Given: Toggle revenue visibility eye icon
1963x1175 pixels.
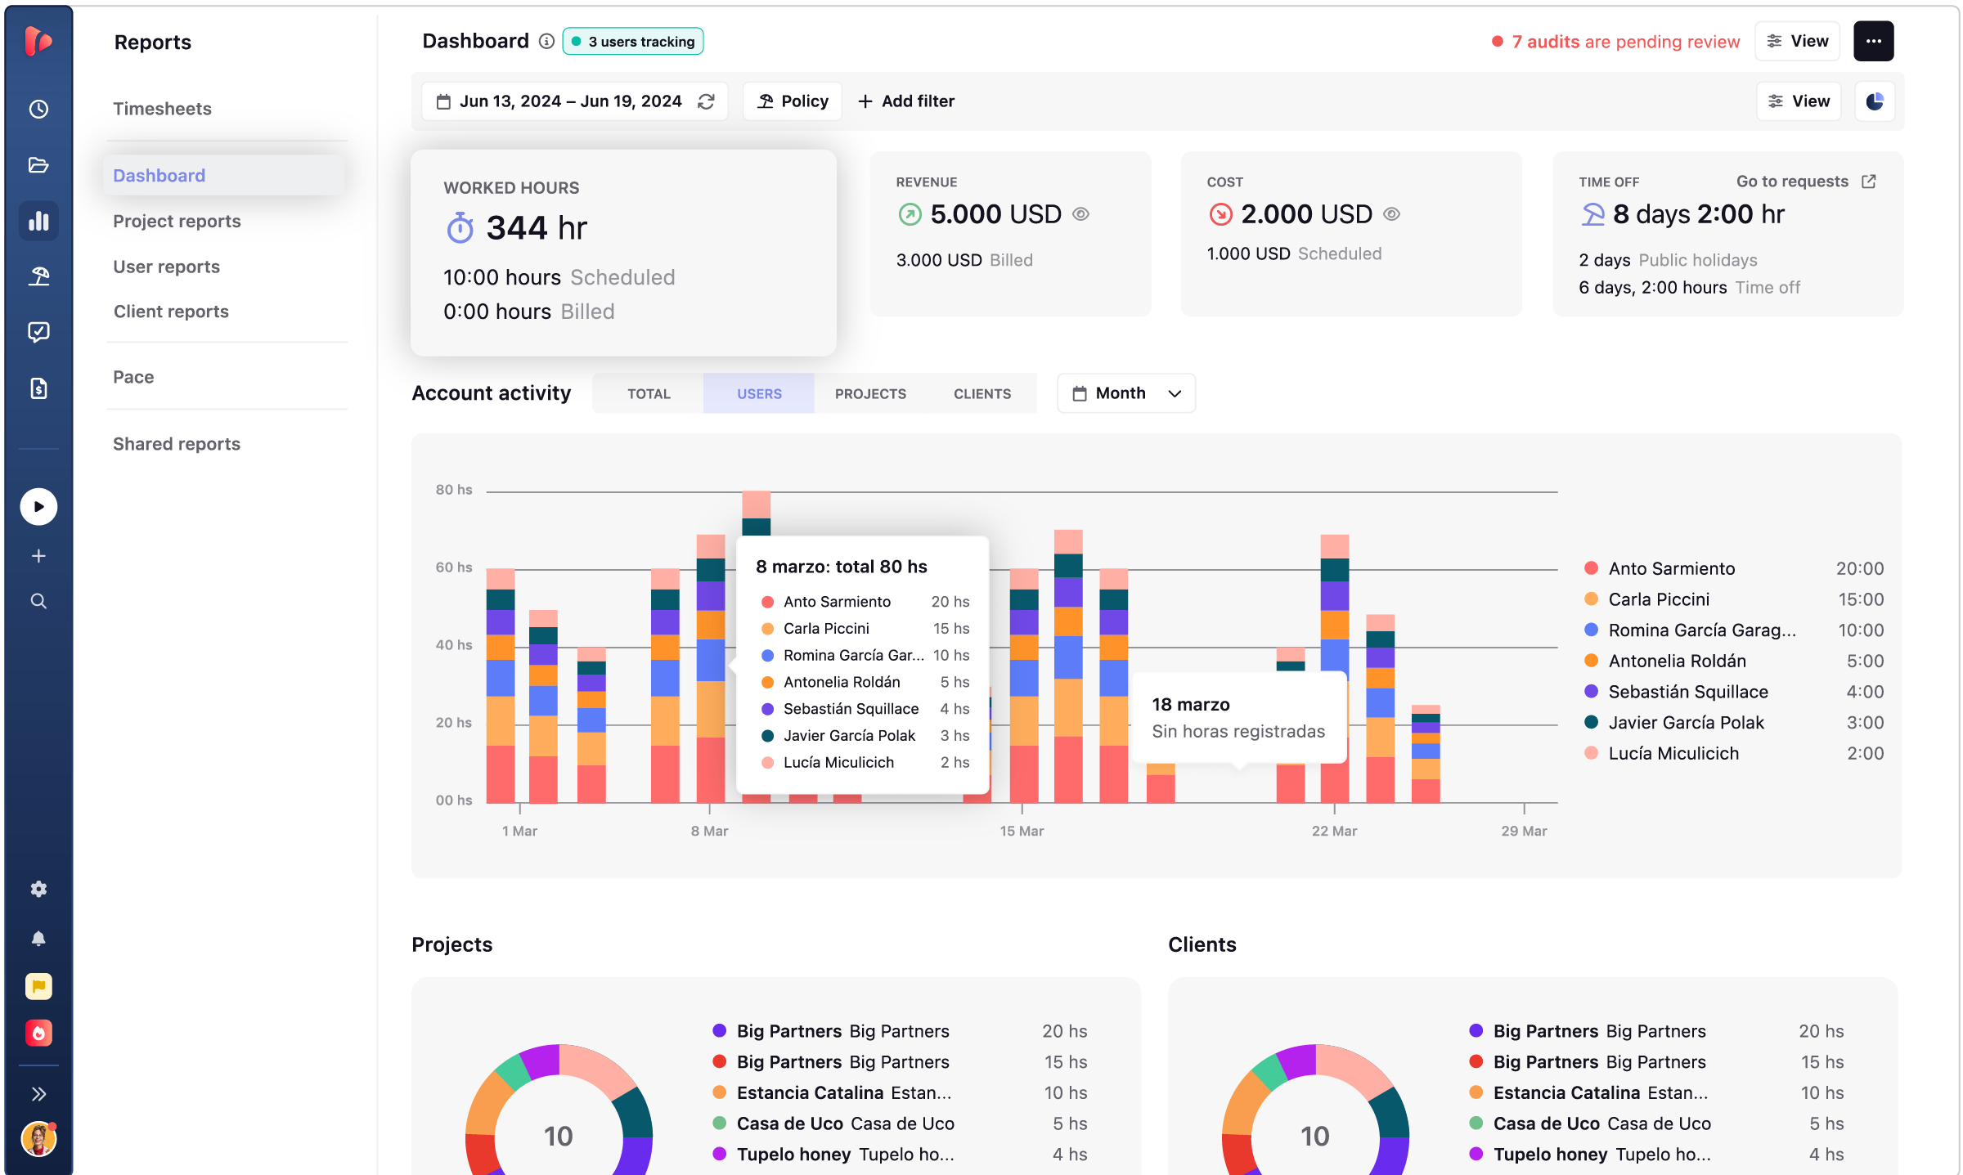Looking at the screenshot, I should pos(1080,214).
